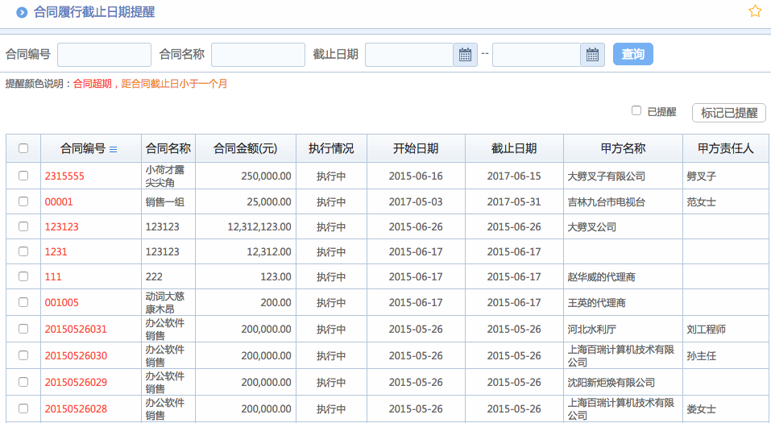Click the 标记已提醒 button

[728, 113]
